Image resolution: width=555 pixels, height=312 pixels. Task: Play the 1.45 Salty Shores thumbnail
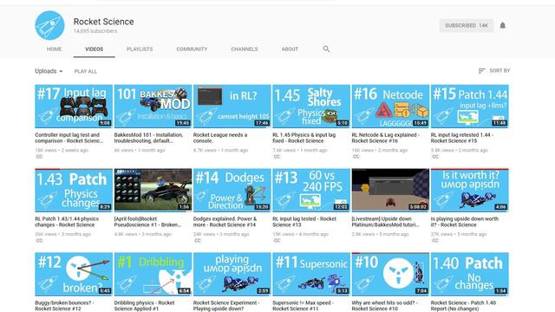pyautogui.click(x=311, y=106)
